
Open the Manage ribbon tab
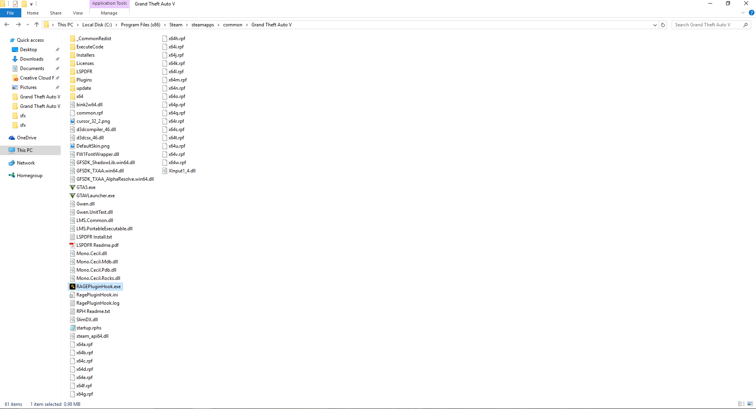pyautogui.click(x=109, y=13)
